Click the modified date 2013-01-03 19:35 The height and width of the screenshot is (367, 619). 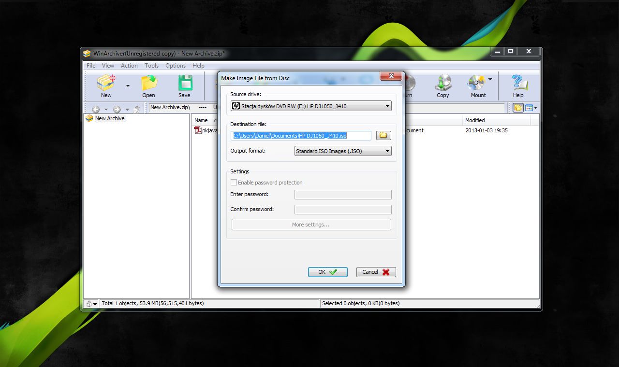486,130
